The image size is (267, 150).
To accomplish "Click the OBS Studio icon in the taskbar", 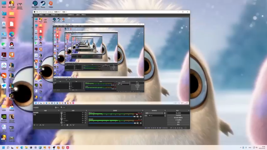I will (x=54, y=147).
